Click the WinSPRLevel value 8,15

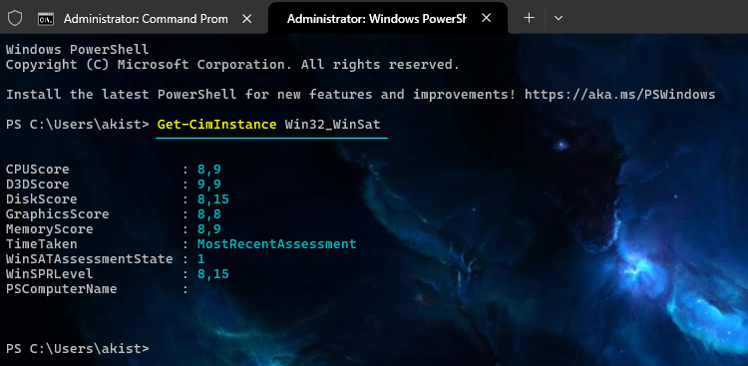213,274
